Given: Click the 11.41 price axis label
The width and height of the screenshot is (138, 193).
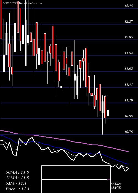Looking at the screenshot, I should point(129,85).
